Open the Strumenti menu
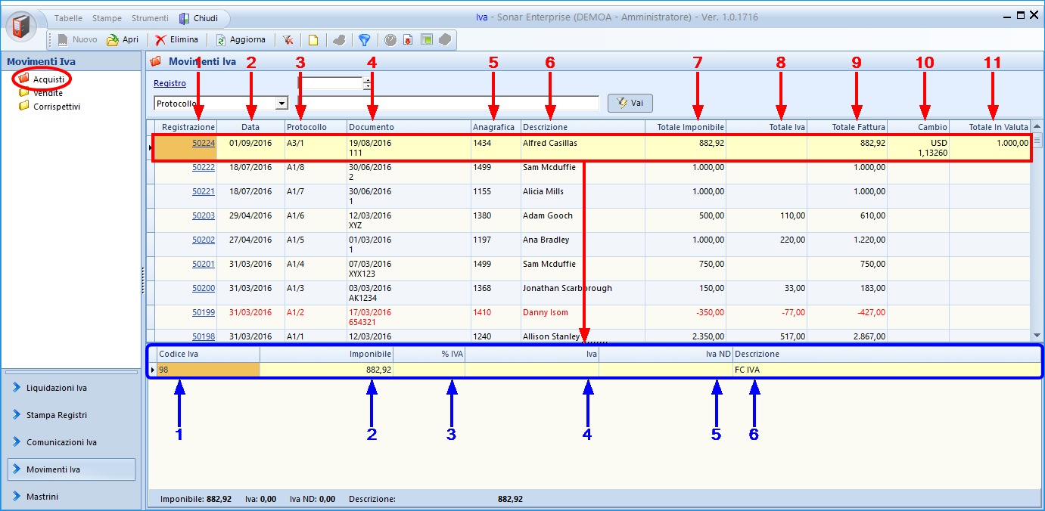Viewport: 1045px width, 511px height. click(150, 18)
